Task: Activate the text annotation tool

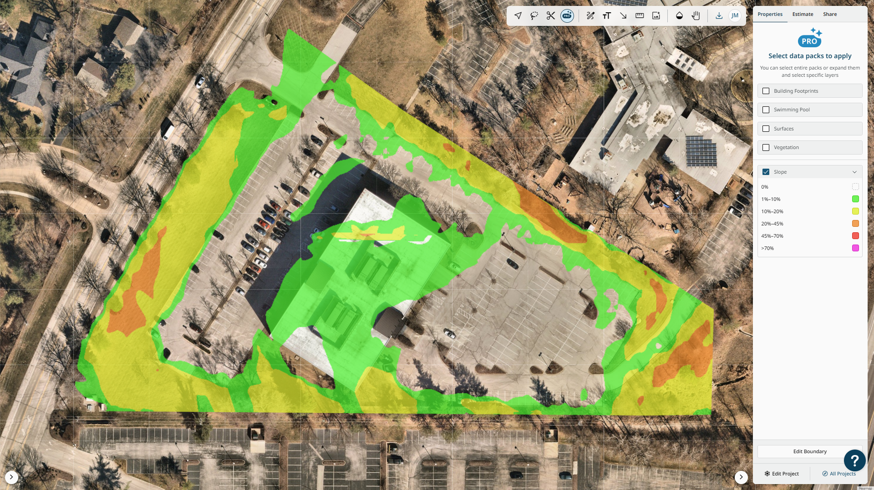Action: (607, 15)
